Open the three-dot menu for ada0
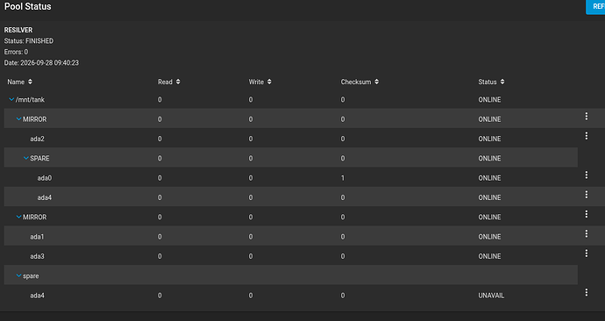605x321 pixels. coord(586,175)
